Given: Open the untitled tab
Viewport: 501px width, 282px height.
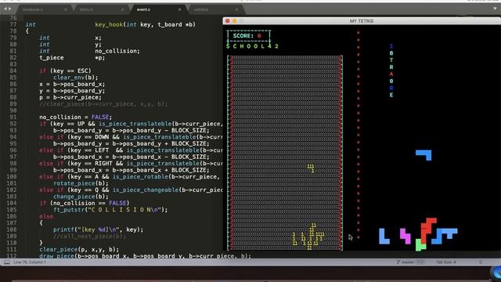Looking at the screenshot, I should coord(201,9).
